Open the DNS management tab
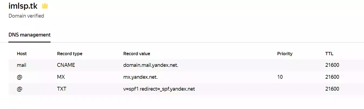 click(x=29, y=35)
